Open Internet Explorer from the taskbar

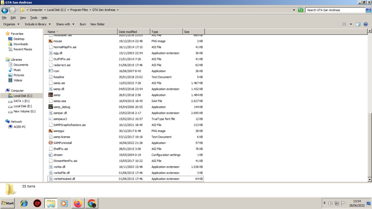click(x=24, y=203)
